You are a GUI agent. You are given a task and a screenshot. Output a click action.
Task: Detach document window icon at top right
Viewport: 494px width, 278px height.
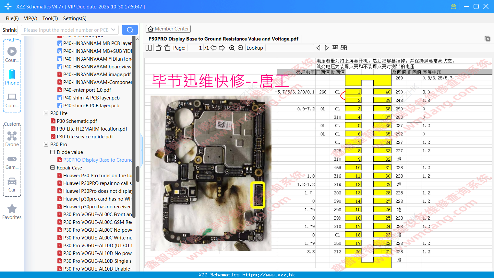[x=488, y=39]
